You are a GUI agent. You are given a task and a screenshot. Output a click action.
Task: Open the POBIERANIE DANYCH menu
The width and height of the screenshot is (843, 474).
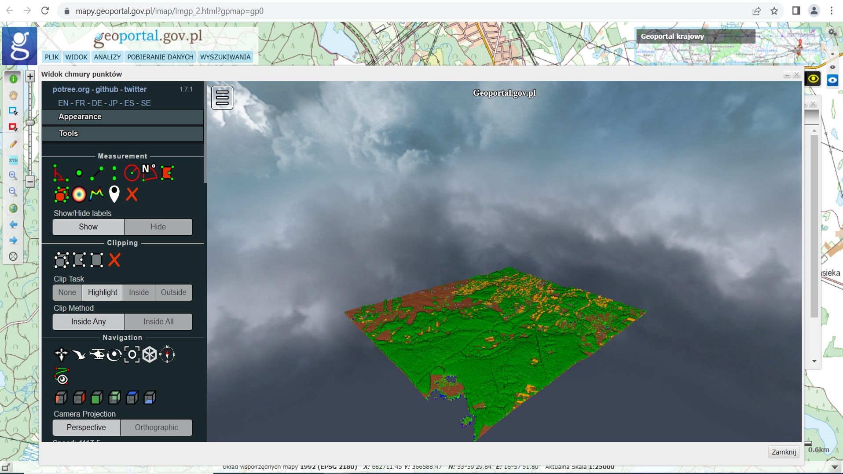coord(160,57)
